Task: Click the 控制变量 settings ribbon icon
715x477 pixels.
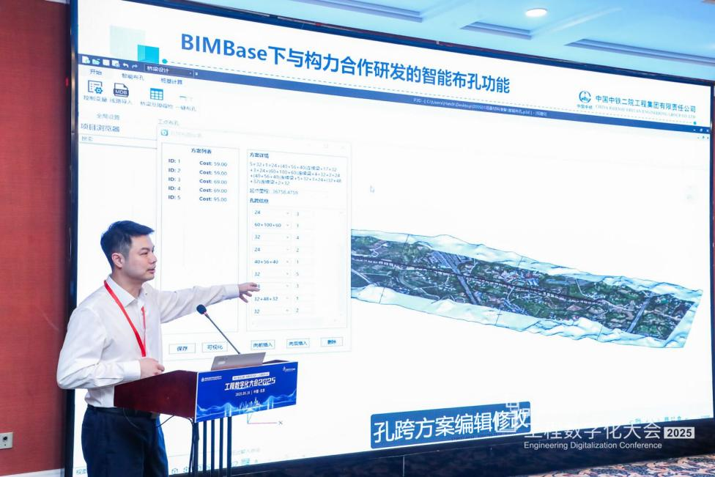Action: tap(95, 88)
